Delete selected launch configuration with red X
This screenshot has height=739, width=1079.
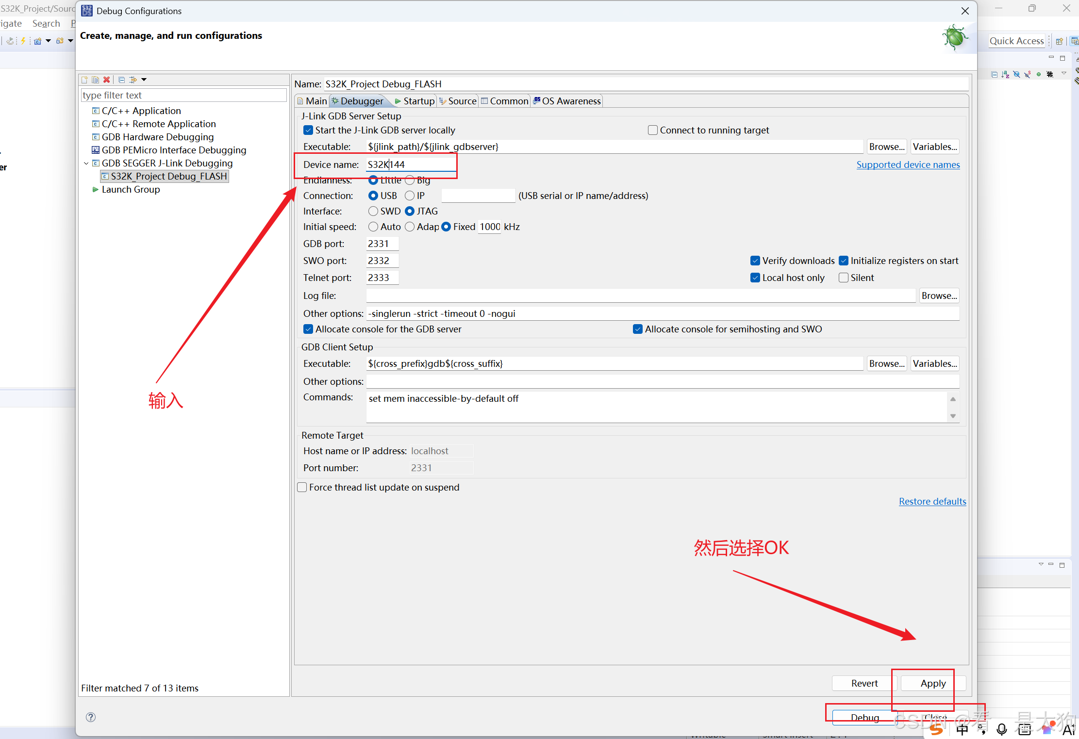pos(107,80)
